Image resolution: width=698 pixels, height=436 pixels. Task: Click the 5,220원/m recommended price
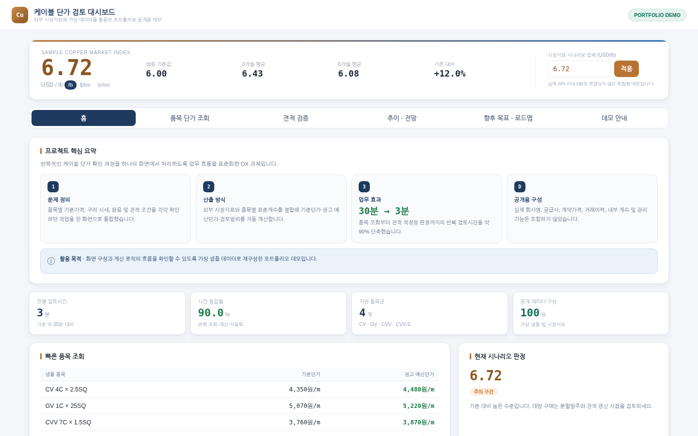(418, 406)
